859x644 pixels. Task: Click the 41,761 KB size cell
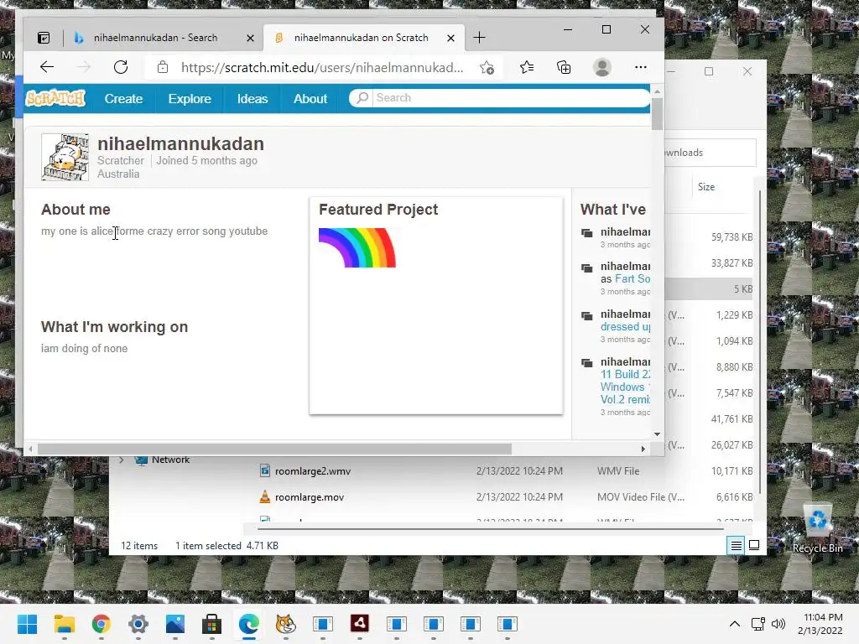pyautogui.click(x=731, y=419)
